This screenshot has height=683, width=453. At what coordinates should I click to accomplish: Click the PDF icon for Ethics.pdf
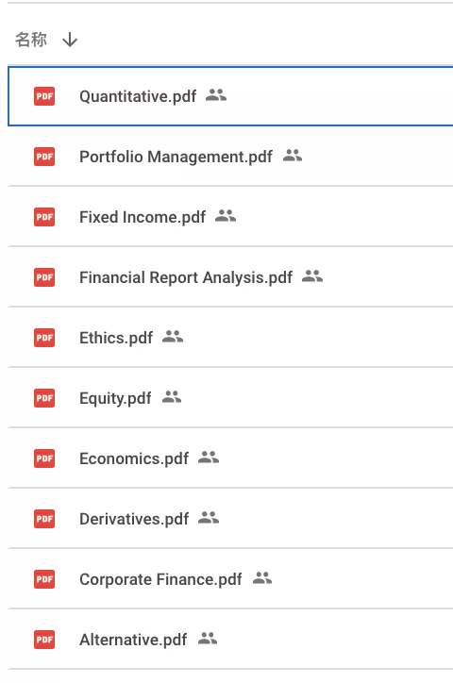[x=44, y=338]
